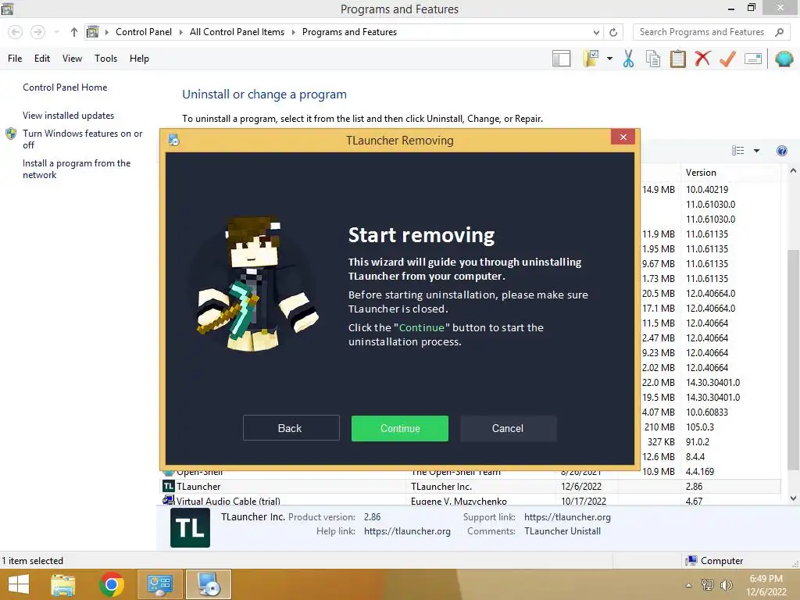Open Install a program from the network
This screenshot has height=600, width=800.
click(x=77, y=169)
